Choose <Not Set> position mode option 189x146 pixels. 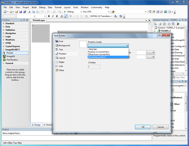(x=108, y=49)
